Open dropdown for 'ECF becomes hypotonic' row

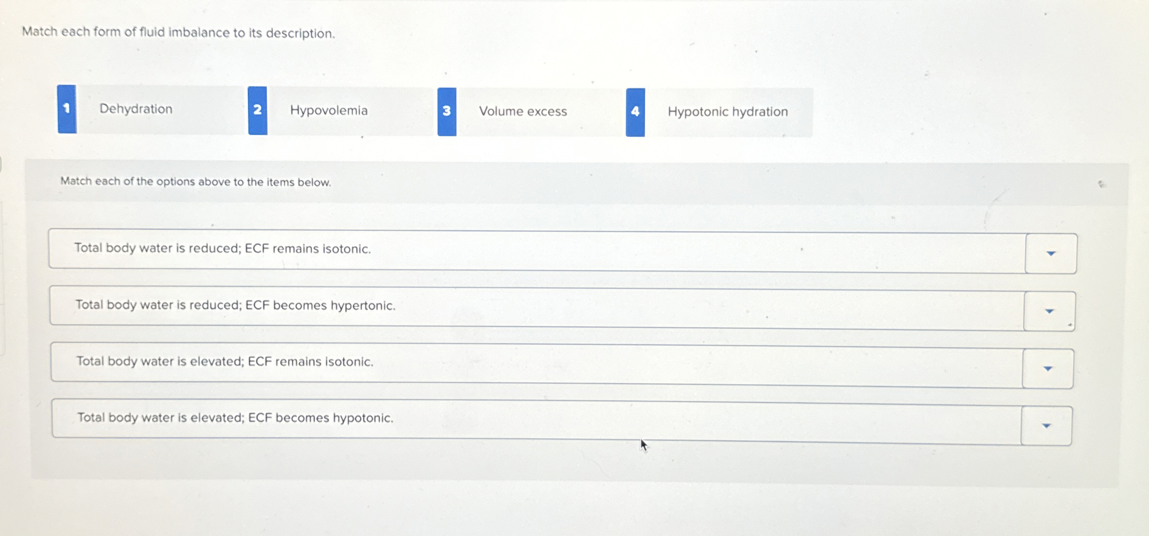point(1046,426)
